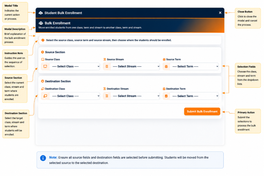Viewport: 264px width, 176px height.
Task: Click the orange info icon in instruction note
Action: click(43, 40)
